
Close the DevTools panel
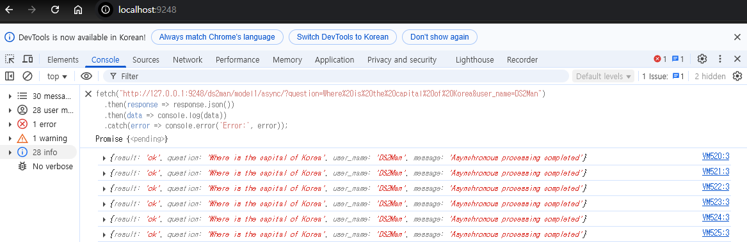click(737, 59)
